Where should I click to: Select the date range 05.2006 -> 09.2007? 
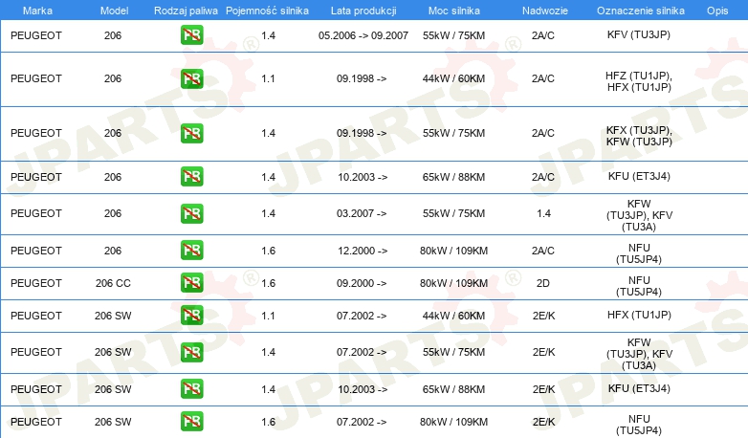coord(363,35)
